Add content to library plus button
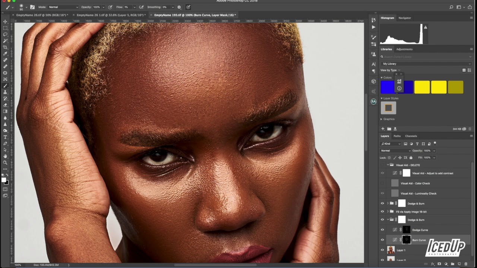The image size is (477, 268). pyautogui.click(x=383, y=129)
